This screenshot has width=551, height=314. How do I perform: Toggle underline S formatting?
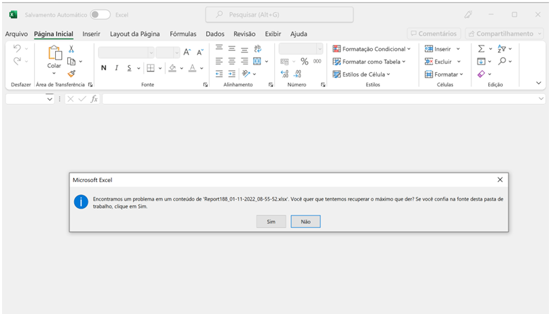pyautogui.click(x=129, y=68)
